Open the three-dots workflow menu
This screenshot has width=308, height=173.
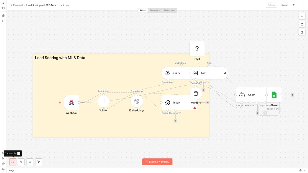click(x=302, y=5)
